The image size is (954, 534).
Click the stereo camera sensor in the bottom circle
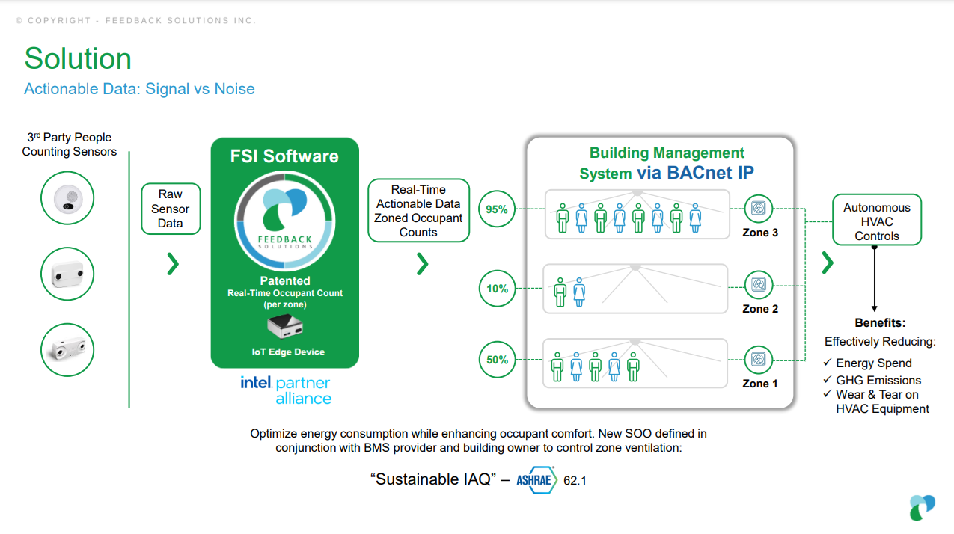tap(67, 351)
